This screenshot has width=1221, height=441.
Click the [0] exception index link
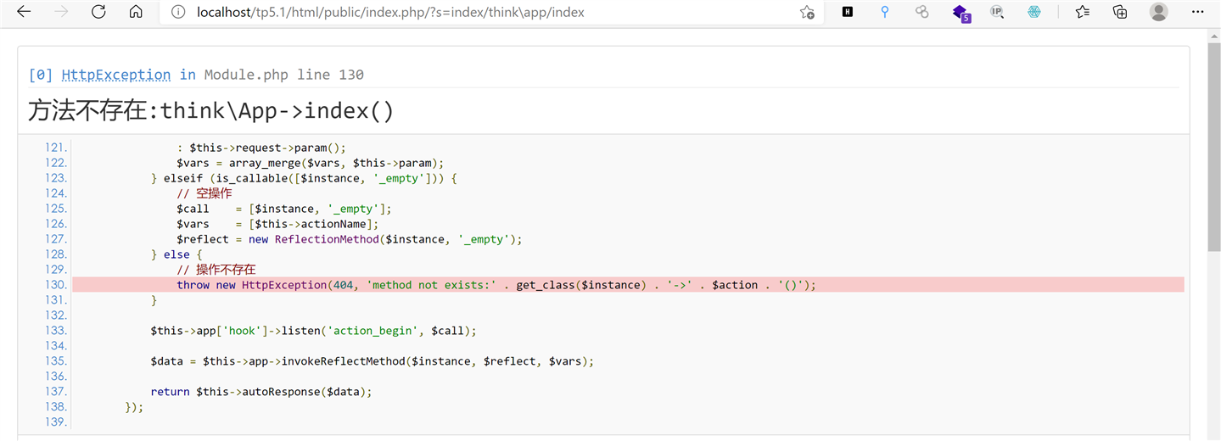pos(41,75)
